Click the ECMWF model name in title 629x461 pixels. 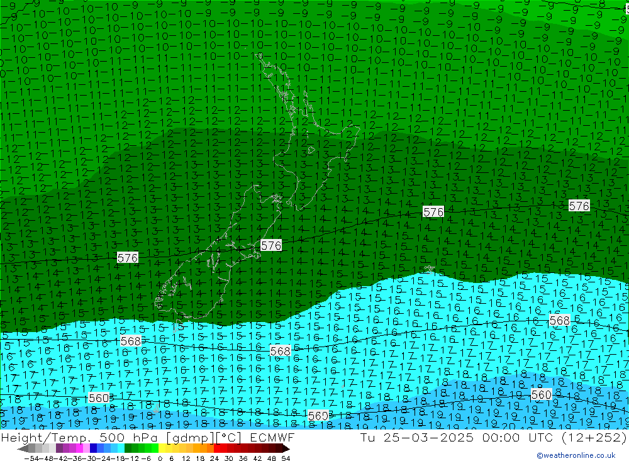(x=272, y=437)
